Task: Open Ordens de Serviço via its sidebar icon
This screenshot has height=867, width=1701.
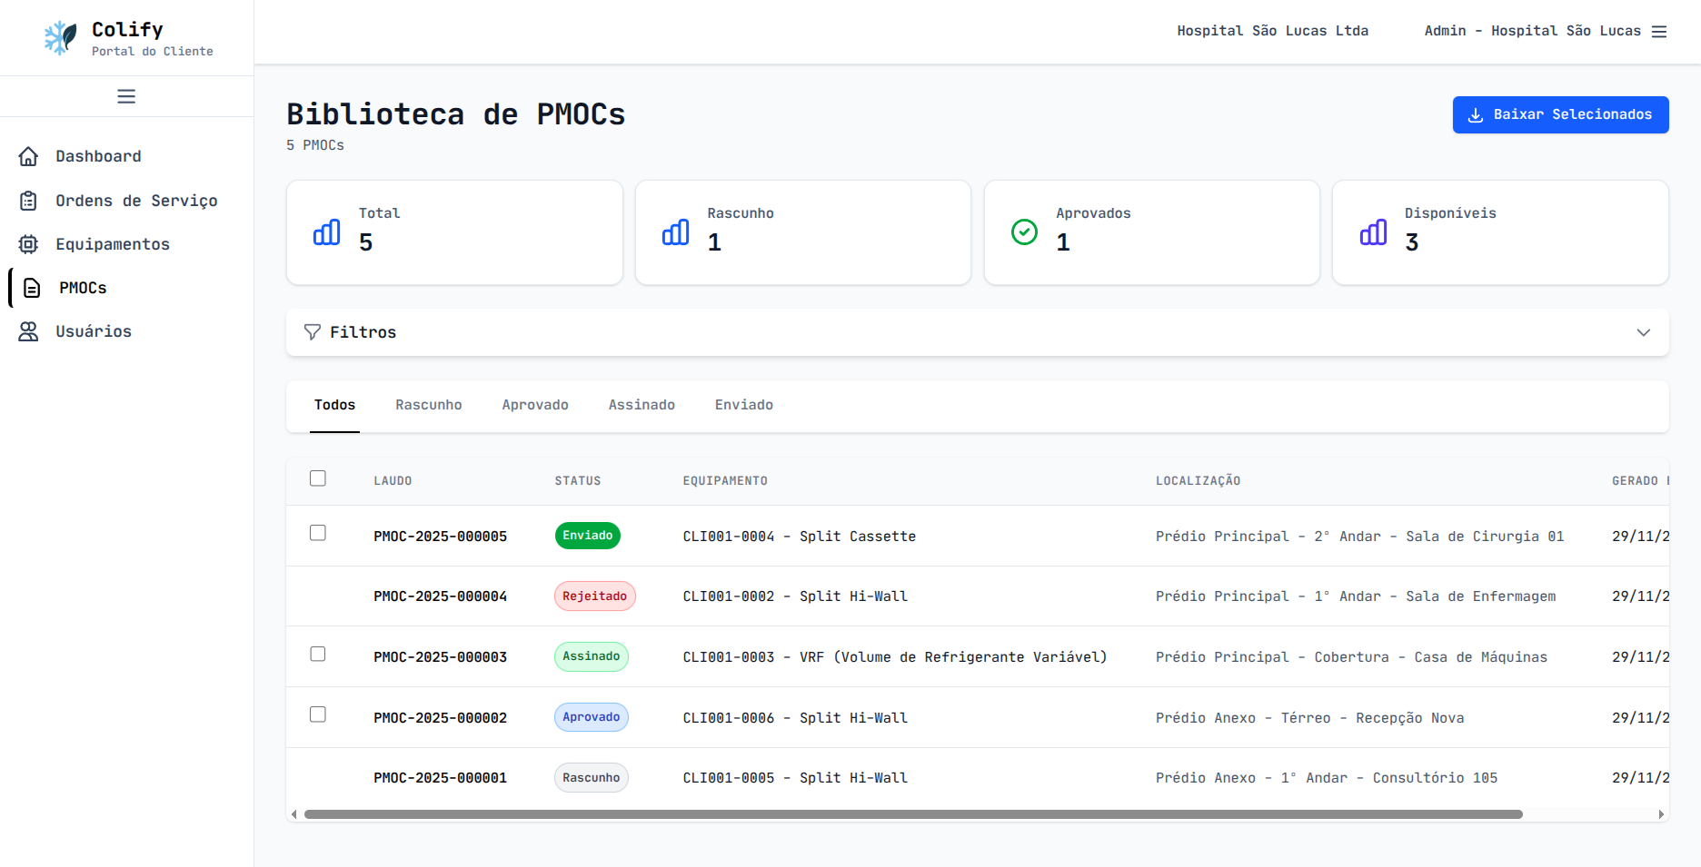Action: (x=28, y=200)
